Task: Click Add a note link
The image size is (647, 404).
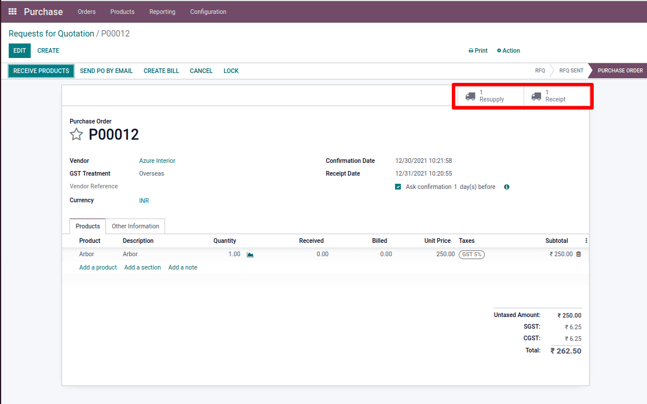Action: (182, 267)
